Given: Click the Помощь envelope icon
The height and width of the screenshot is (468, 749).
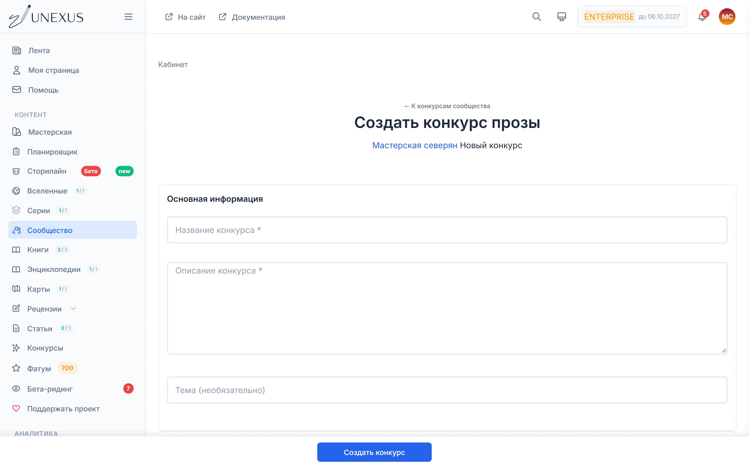Looking at the screenshot, I should point(17,90).
